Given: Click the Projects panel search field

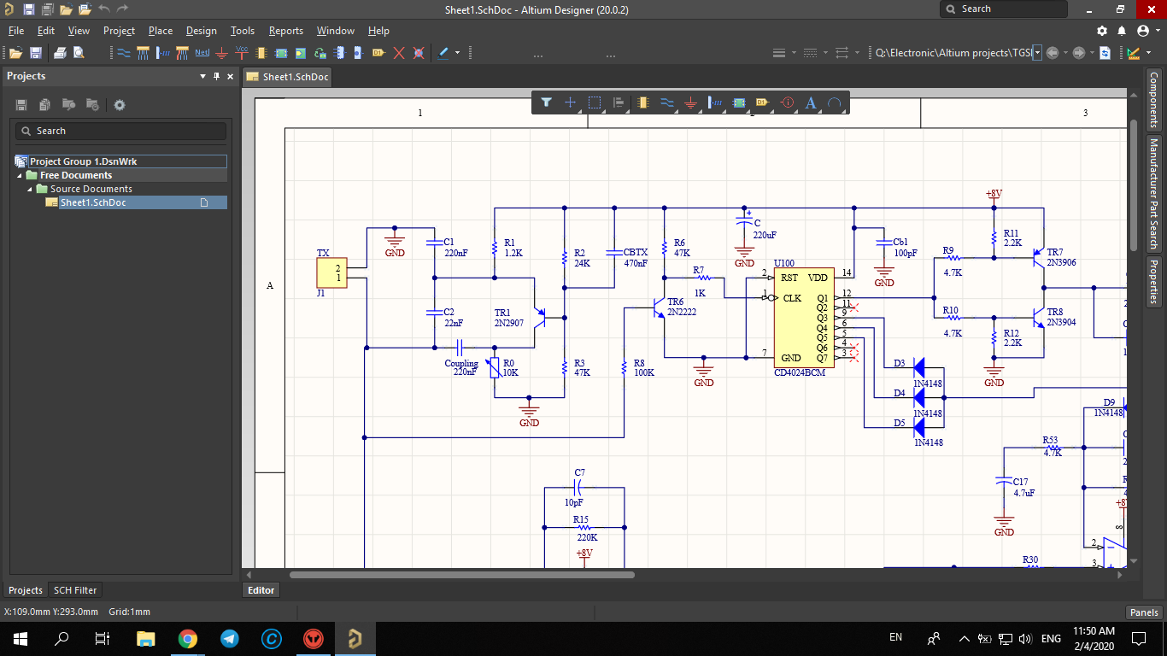Looking at the screenshot, I should (x=121, y=131).
